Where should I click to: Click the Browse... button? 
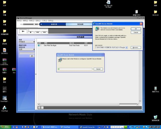[136, 48]
